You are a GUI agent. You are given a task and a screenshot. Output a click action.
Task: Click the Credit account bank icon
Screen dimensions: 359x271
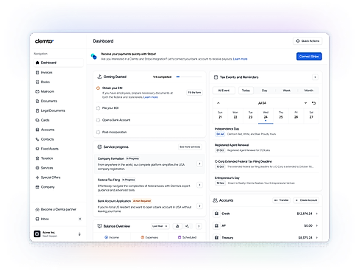pyautogui.click(x=216, y=214)
